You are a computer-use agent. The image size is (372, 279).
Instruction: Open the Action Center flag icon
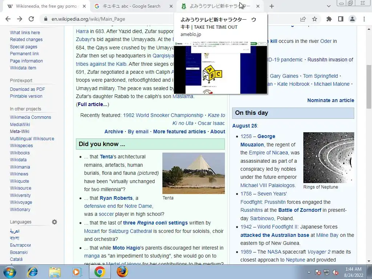[x=318, y=272]
